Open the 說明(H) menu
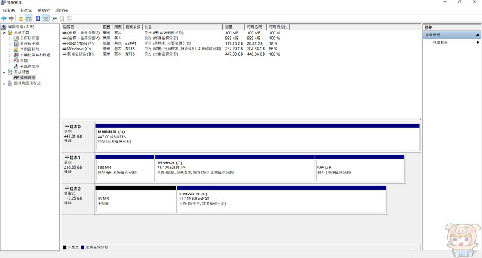This screenshot has width=482, height=258. [x=62, y=10]
